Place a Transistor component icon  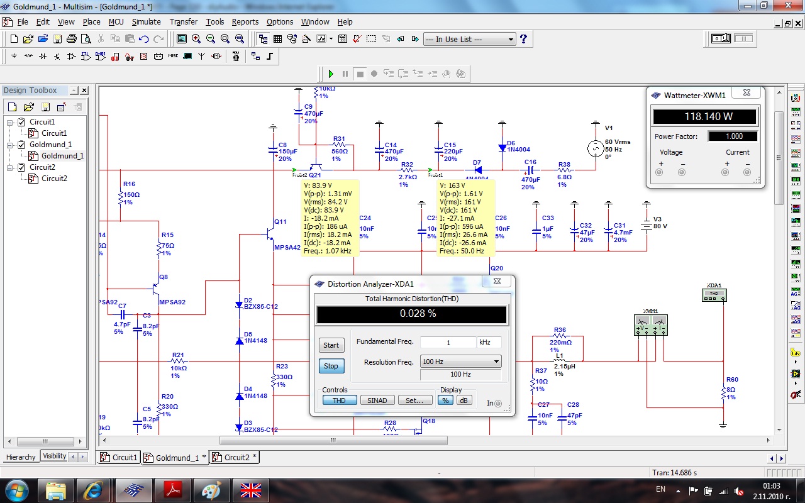pyautogui.click(x=58, y=57)
